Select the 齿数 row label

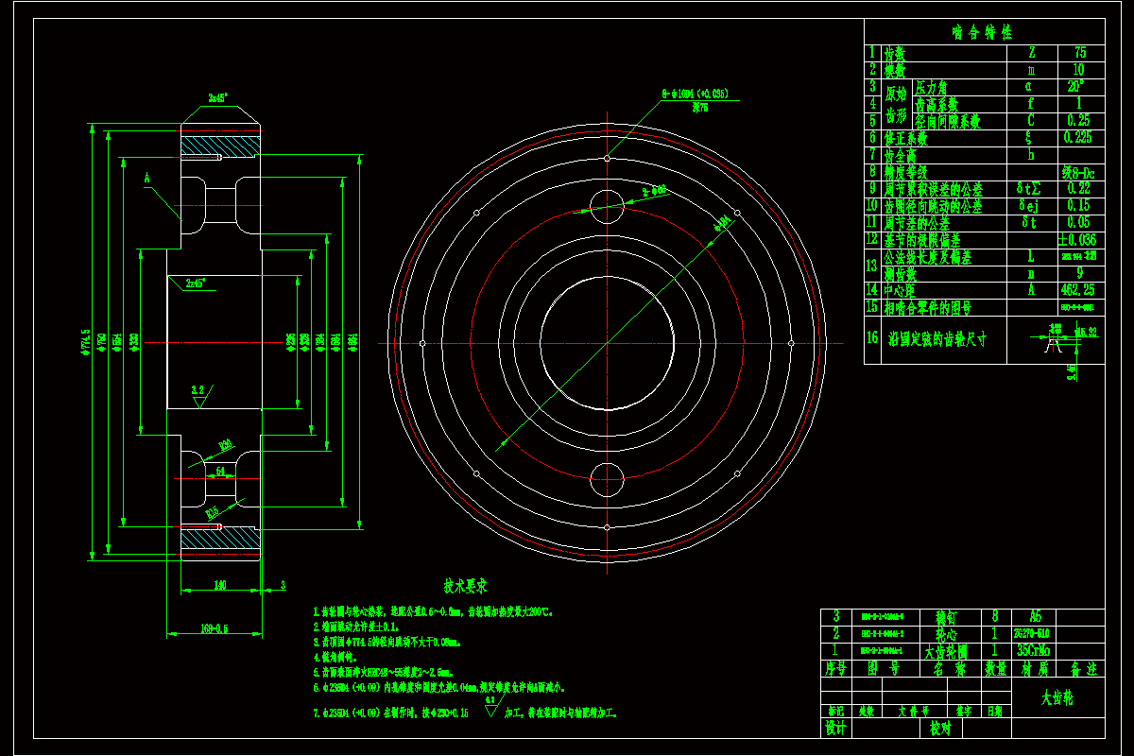point(895,54)
